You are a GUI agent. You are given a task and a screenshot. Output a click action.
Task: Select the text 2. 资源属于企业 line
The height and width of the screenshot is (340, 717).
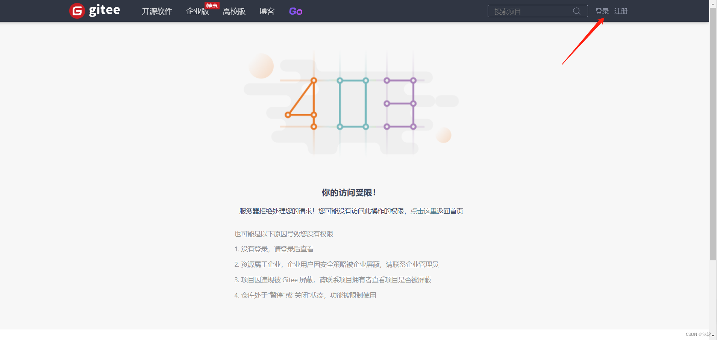(x=337, y=264)
